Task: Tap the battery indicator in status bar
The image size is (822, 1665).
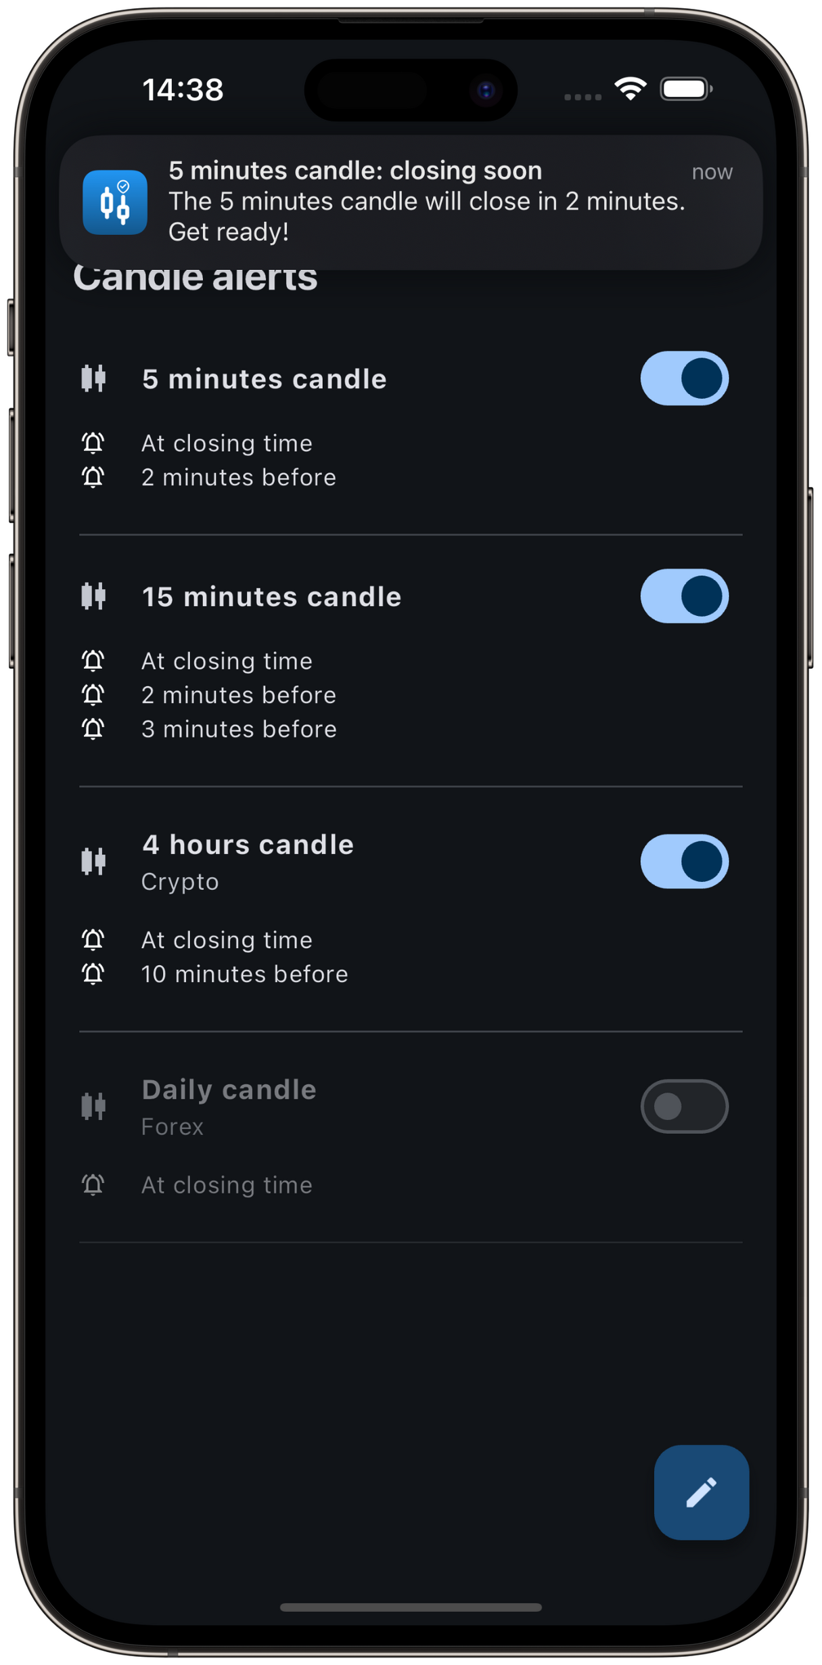Action: point(685,89)
